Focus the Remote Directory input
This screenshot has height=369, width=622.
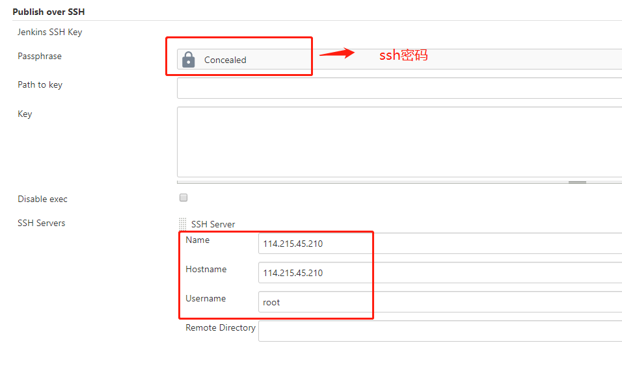[440, 331]
